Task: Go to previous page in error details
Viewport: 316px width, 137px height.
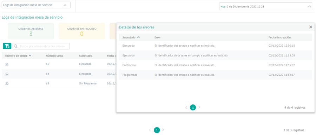Action: point(186,107)
